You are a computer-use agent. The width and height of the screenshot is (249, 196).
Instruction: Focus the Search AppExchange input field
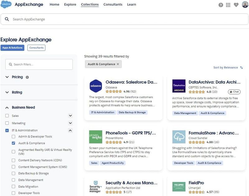point(125,19)
